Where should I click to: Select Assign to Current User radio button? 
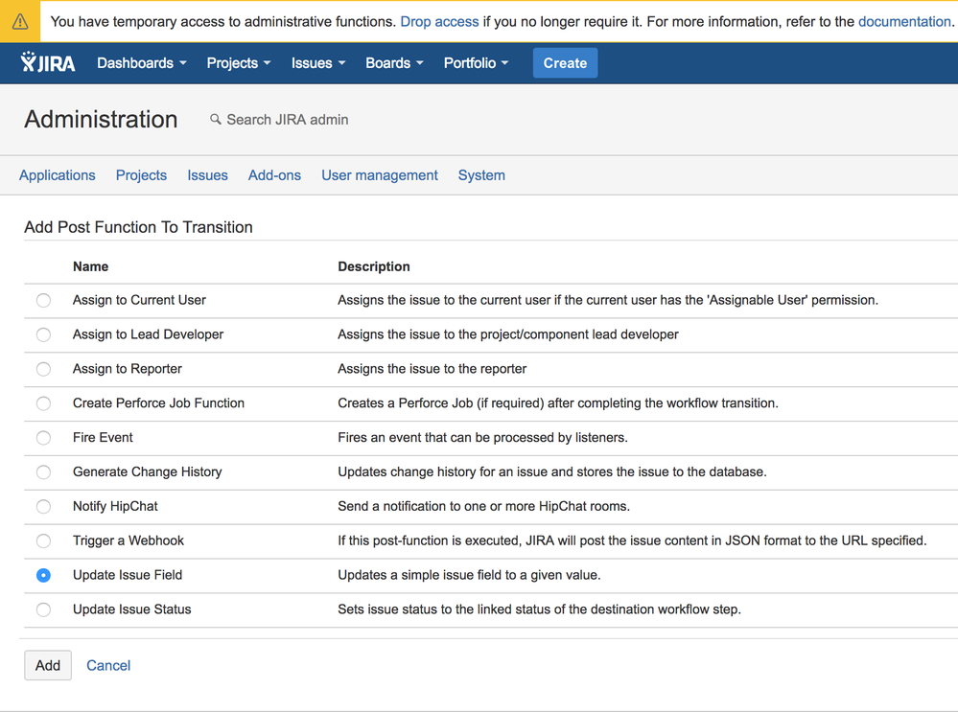(x=43, y=301)
